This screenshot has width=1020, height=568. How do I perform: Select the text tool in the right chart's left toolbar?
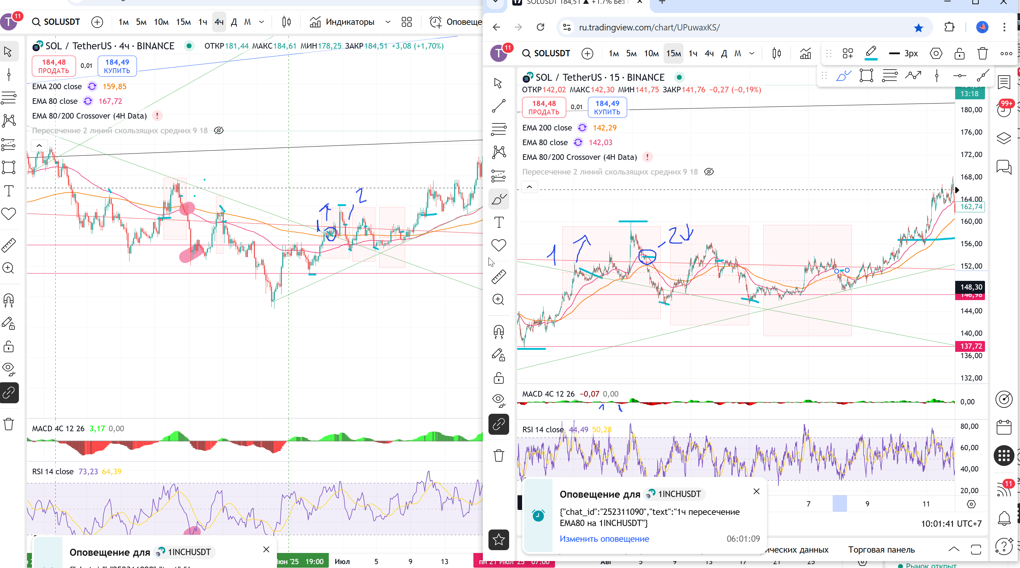499,222
